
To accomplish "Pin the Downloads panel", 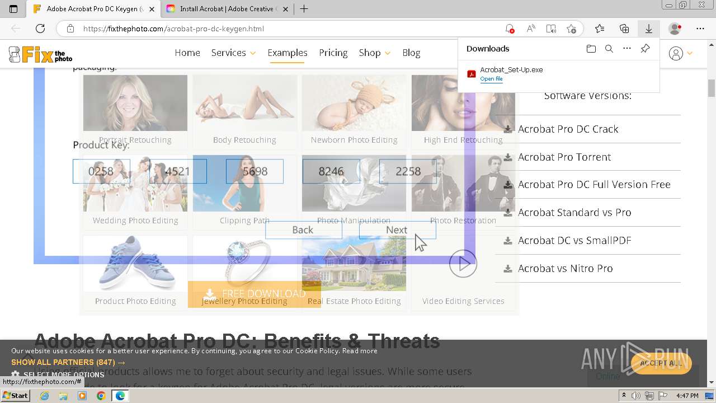I will tap(645, 49).
